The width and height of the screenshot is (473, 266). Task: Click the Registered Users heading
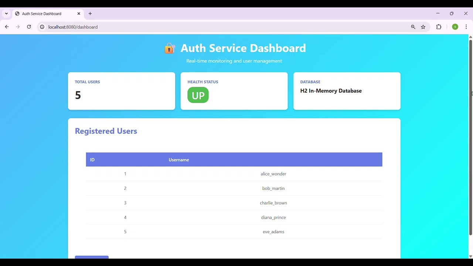tap(106, 131)
